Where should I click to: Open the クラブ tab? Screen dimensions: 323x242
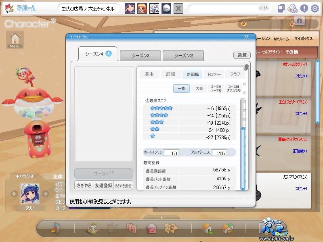[235, 74]
